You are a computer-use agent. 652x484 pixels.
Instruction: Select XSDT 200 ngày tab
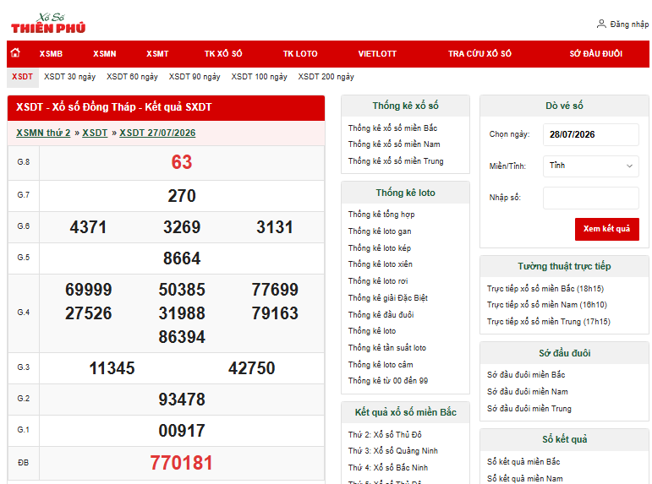pos(326,77)
